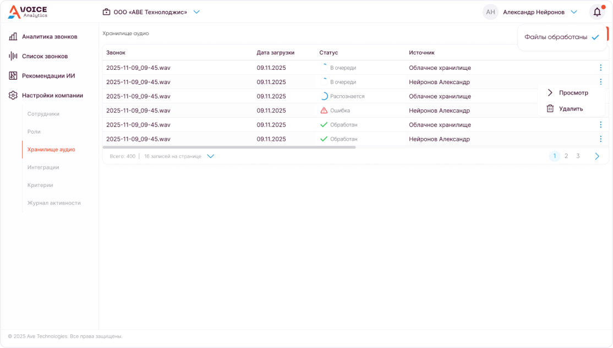
Task: Go to next page with arrow
Action: [x=597, y=156]
